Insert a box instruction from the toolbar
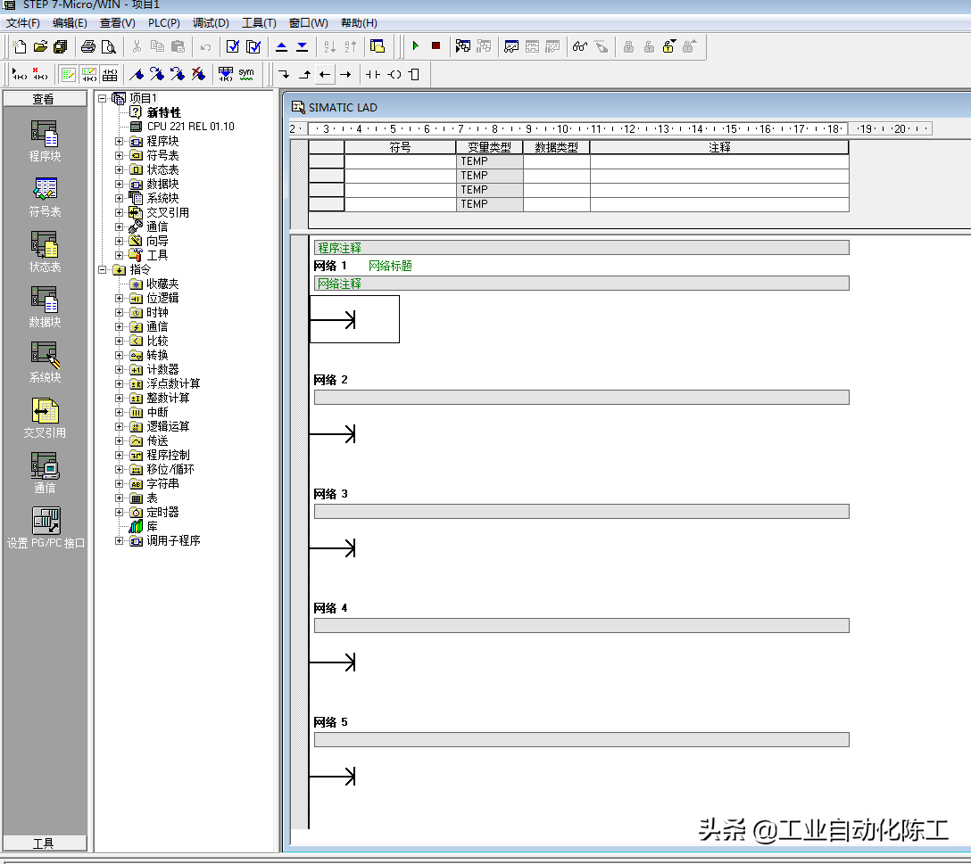Viewport: 971px width, 864px height. [413, 74]
